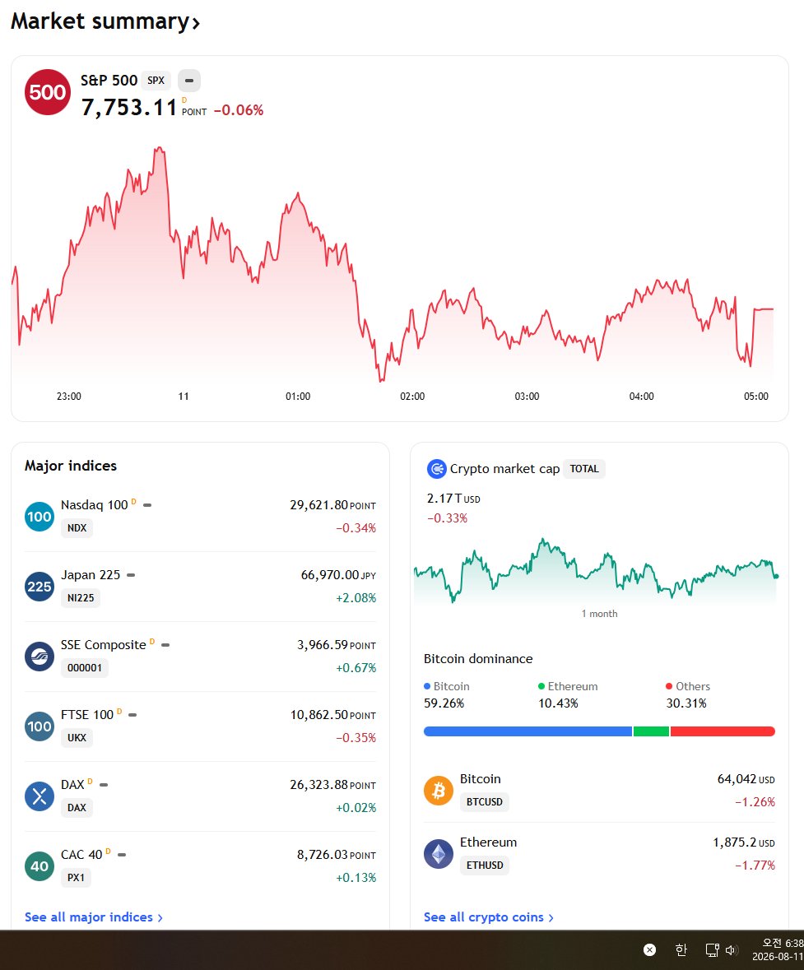Click the S&P 500 change −0.06%
804x970 pixels.
(x=239, y=110)
